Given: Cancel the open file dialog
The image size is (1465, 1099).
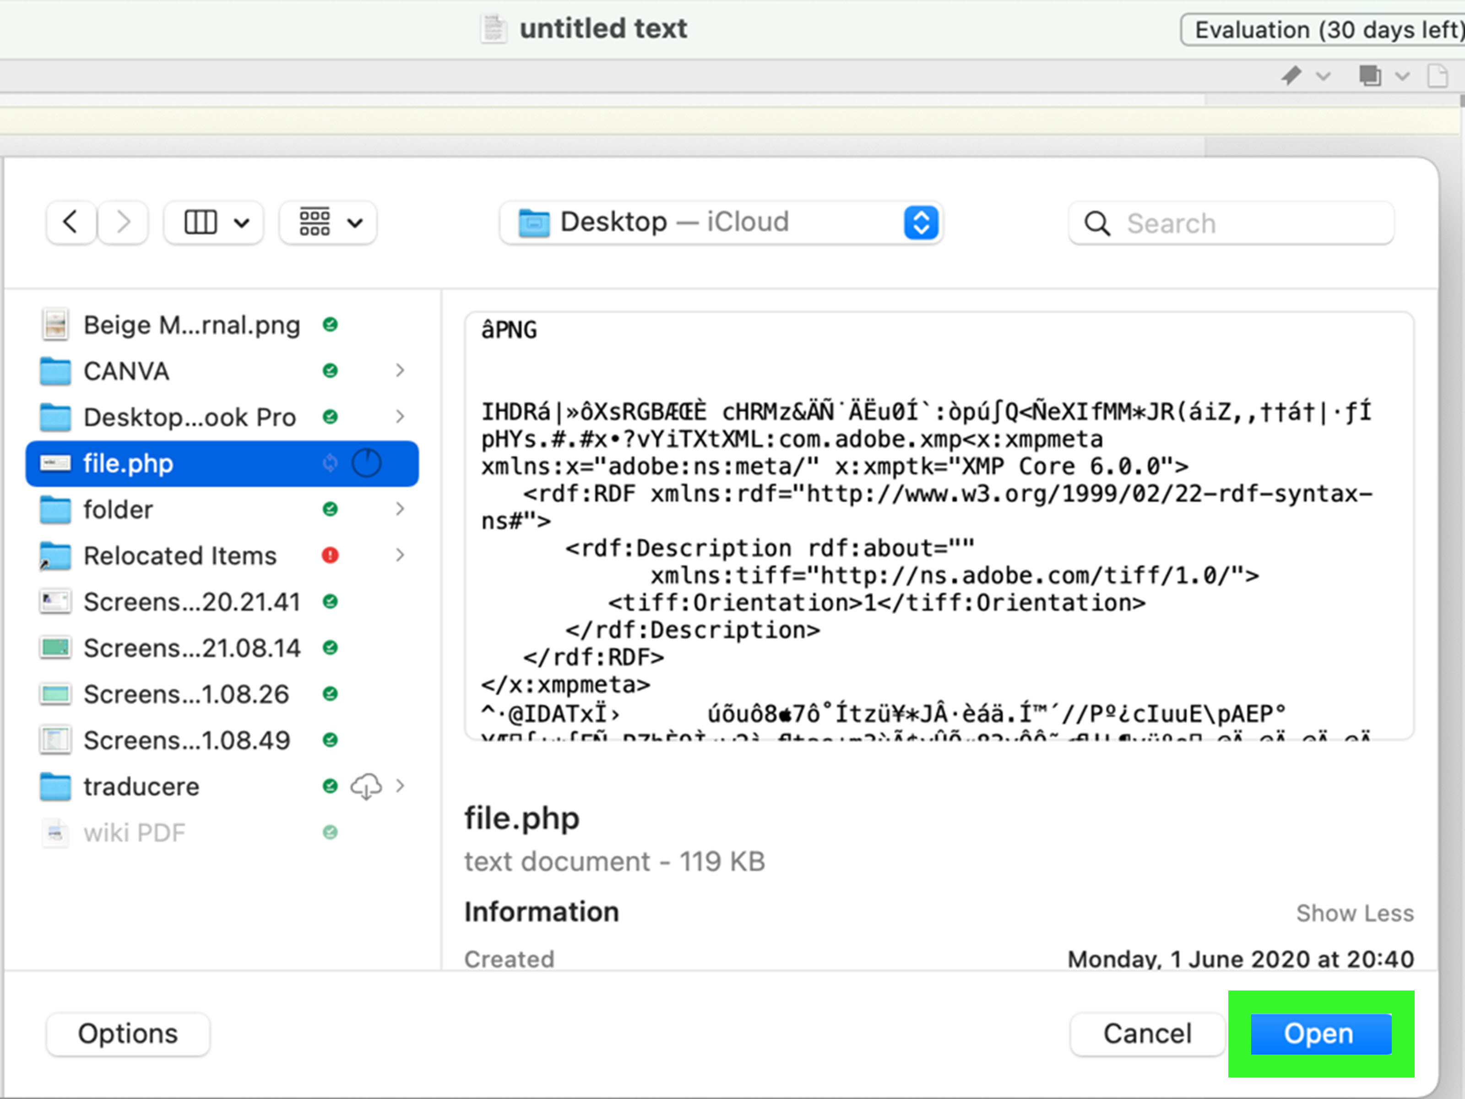Looking at the screenshot, I should (1147, 1034).
